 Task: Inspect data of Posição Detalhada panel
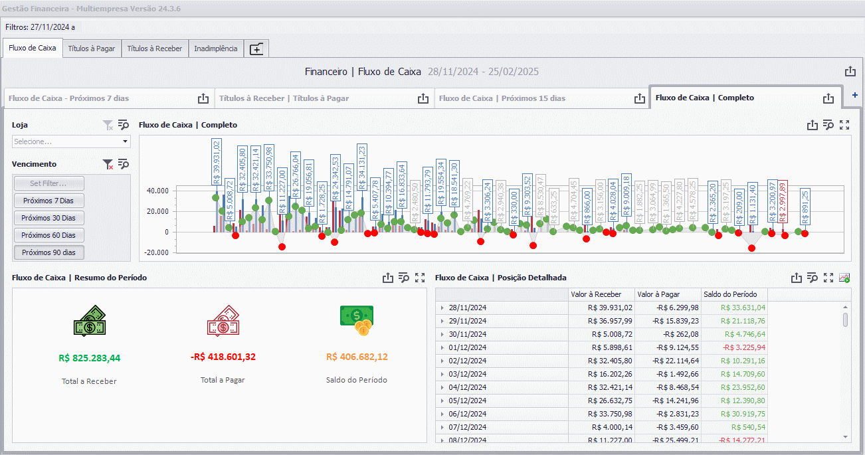(812, 278)
